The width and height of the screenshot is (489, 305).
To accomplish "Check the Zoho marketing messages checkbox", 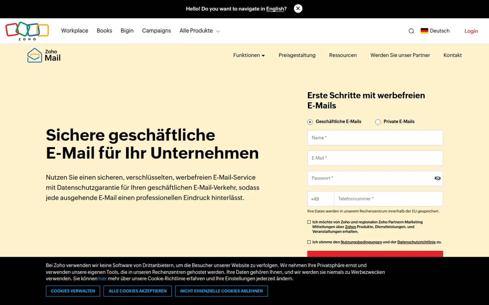I will tap(309, 222).
